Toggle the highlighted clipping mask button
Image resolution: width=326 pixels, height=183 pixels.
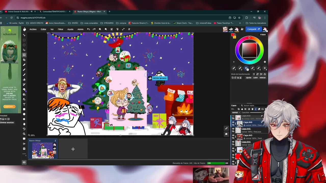[x=256, y=109]
